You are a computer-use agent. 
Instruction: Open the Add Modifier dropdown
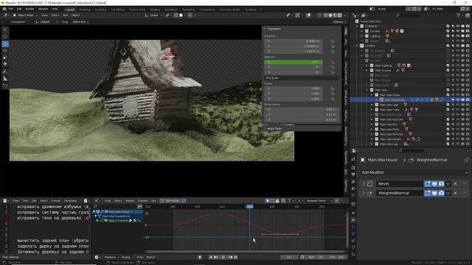pos(414,172)
